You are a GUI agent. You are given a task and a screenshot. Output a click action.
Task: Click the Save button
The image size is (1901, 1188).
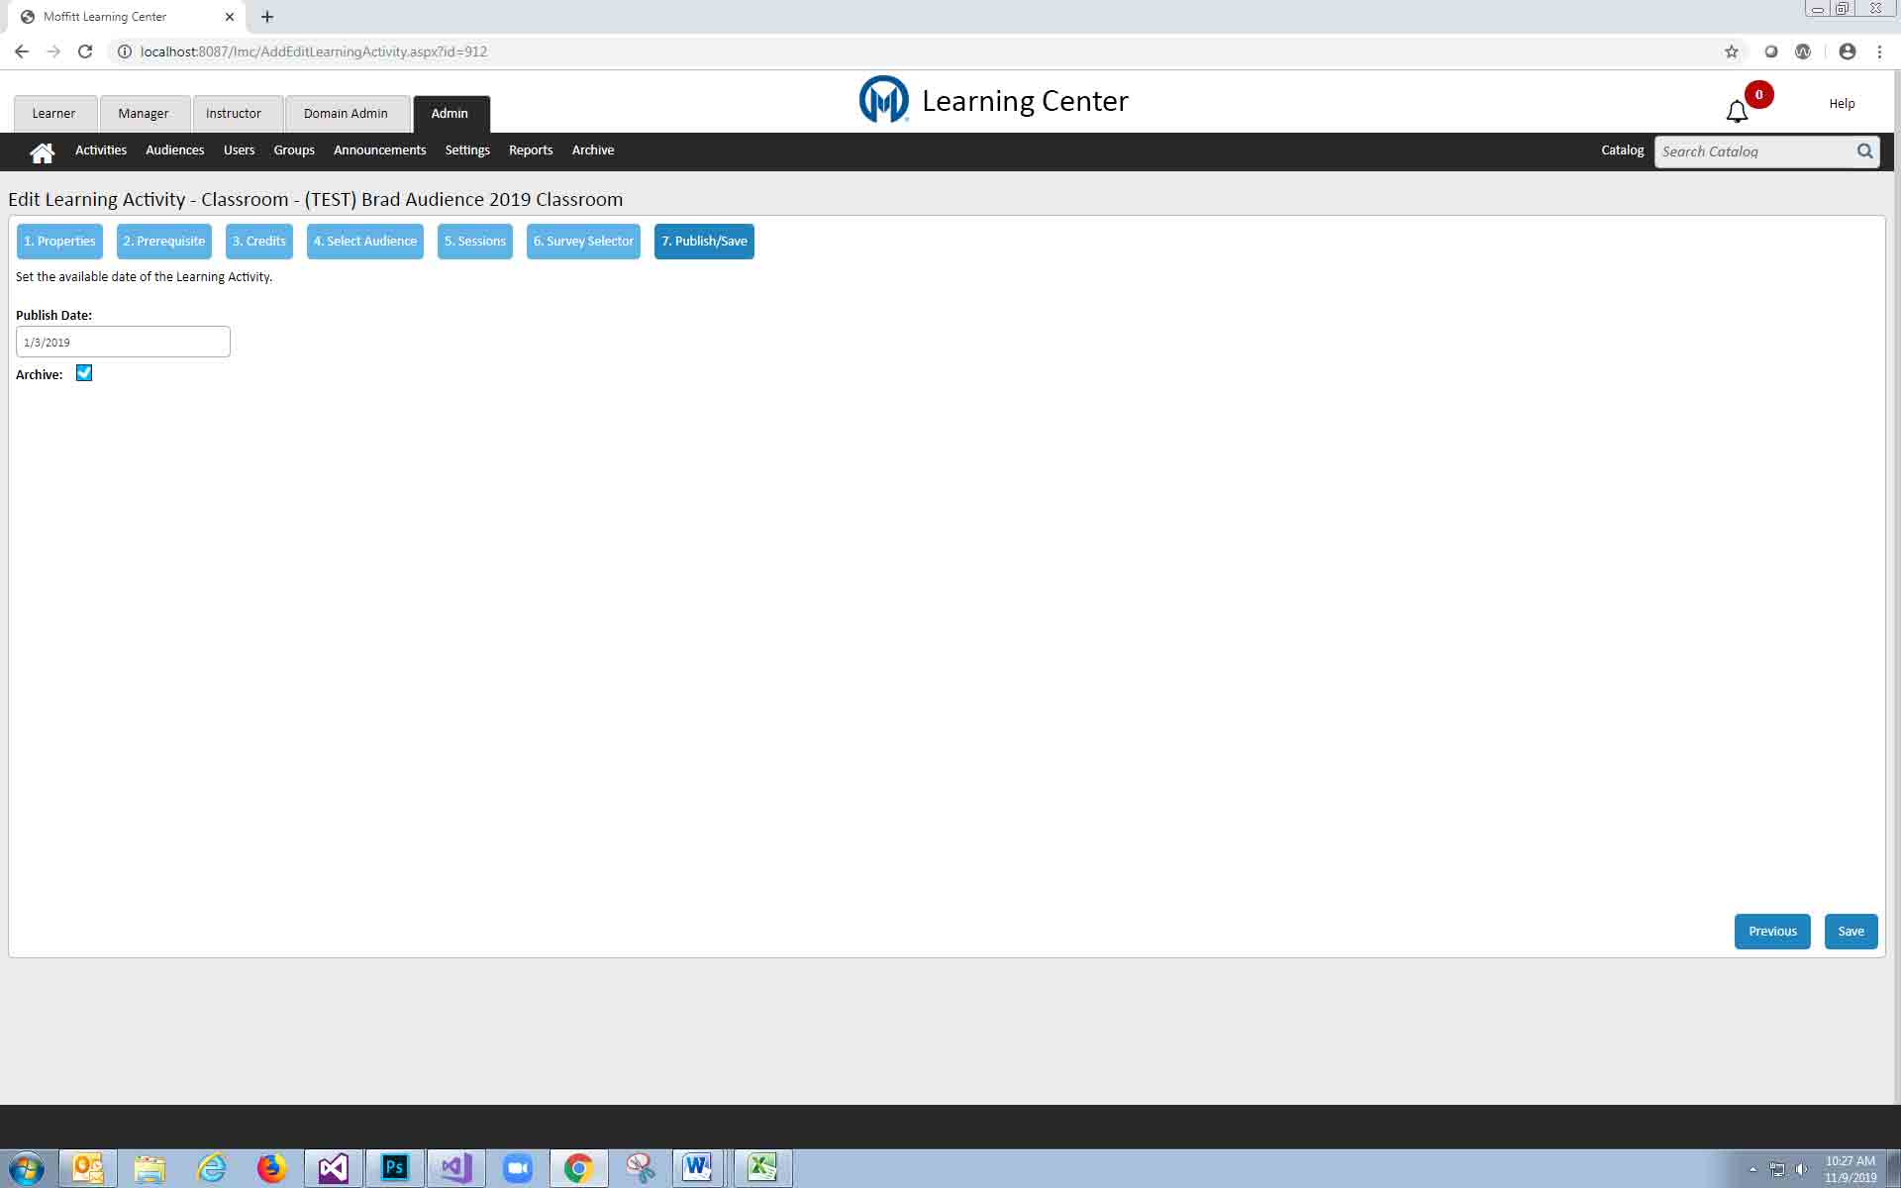(1850, 932)
